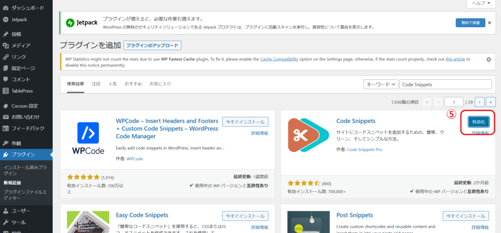Click the Post Snippets thumbnail
501x233 pixels.
click(308, 222)
